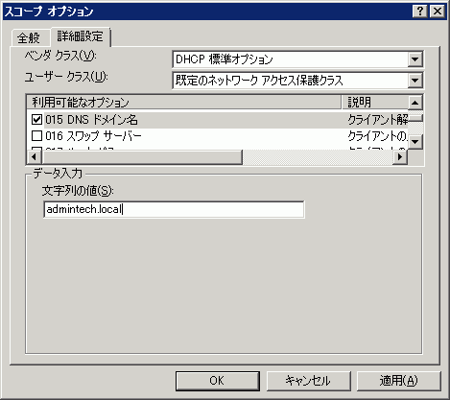Screen dimensions: 450x400
Task: Click the 説明 column header
Action: pos(374,103)
